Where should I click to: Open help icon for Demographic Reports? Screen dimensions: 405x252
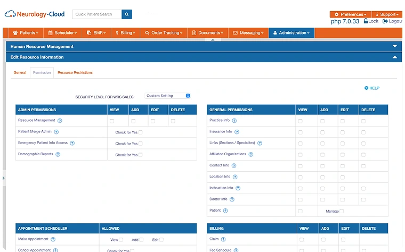tap(58, 154)
